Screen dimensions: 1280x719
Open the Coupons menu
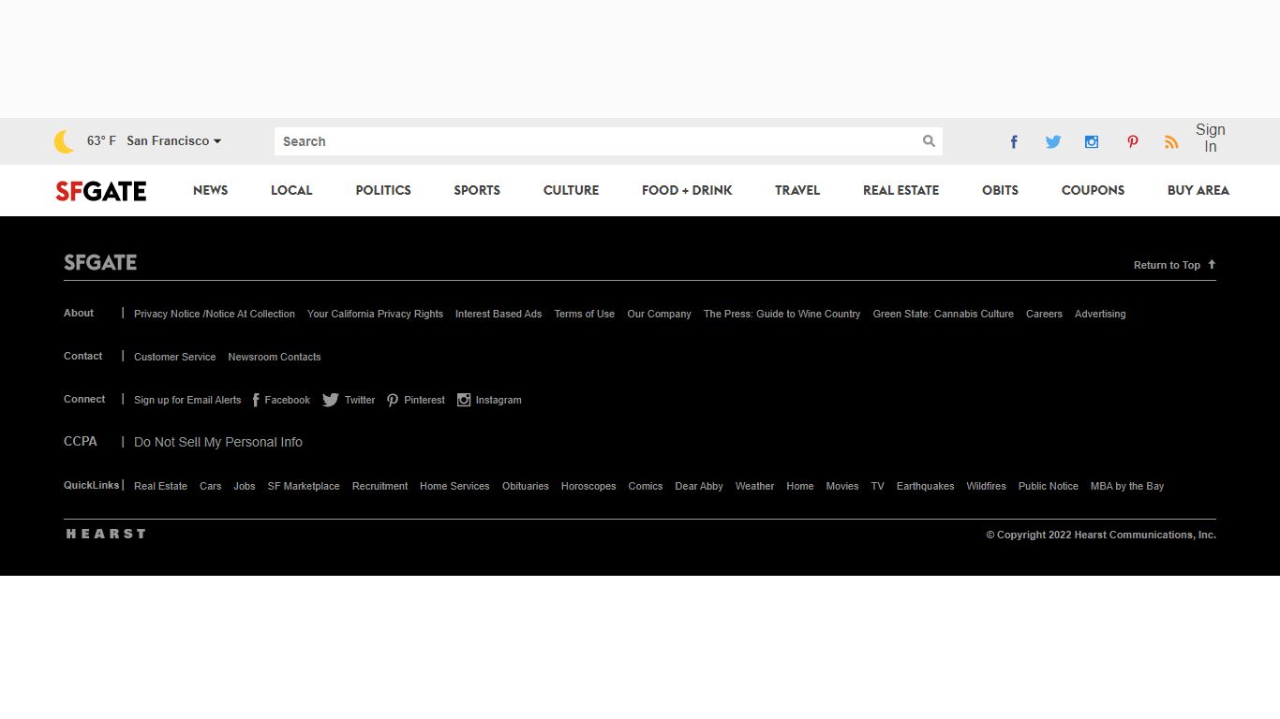[1093, 190]
